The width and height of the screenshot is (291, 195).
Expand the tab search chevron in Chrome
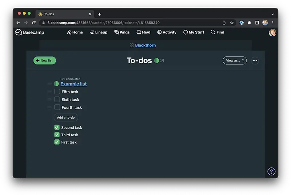[x=272, y=14]
